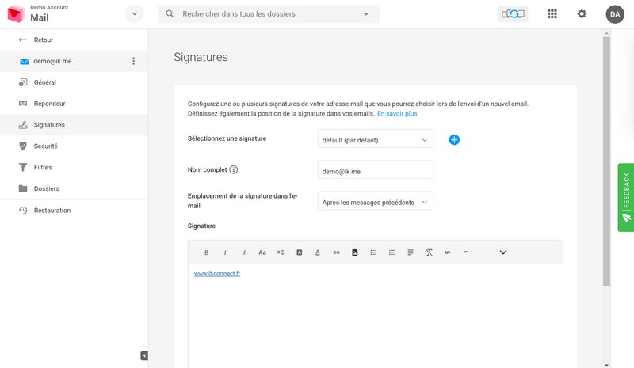Open the Après les messages précédents dropdown
This screenshot has width=634, height=368.
coord(375,202)
